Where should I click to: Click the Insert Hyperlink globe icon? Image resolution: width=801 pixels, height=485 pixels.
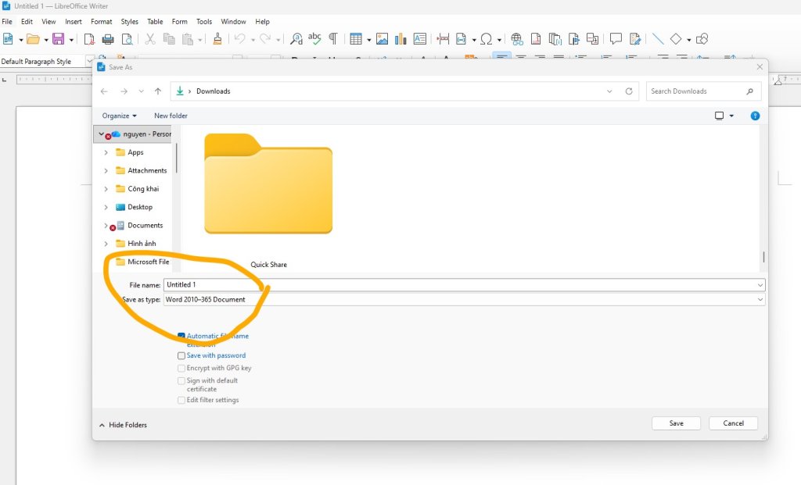[517, 39]
